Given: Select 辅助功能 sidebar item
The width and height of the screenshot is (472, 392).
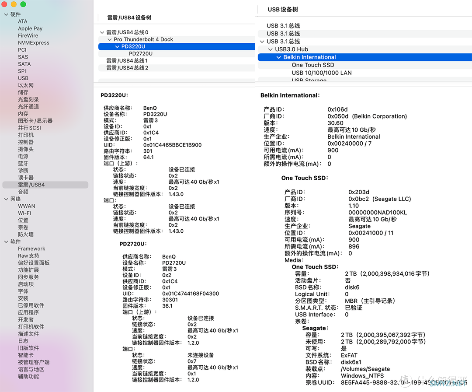Looking at the screenshot, I should click(x=28, y=376).
